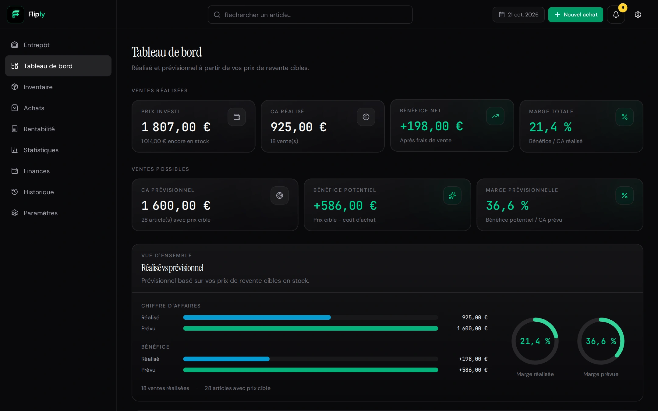
Task: Click the Marge réalisée 21,4 % gauge
Action: 535,341
